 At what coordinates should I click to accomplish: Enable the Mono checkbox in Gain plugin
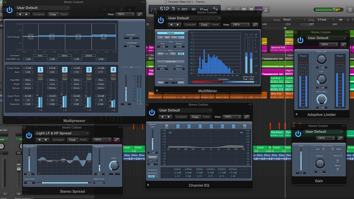tap(337, 169)
